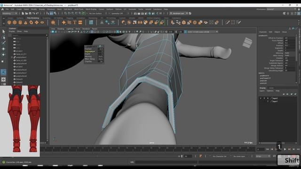Viewport: 301px width, 169px height.
Task: Toggle the Symmetry Off setting
Action: pos(117,14)
